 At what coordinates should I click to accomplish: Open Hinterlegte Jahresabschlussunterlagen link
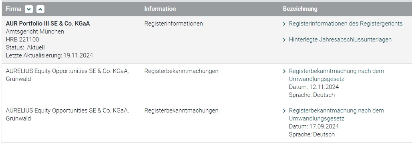[340, 39]
